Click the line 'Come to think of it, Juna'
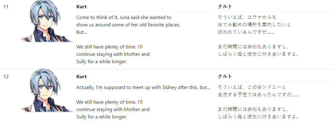The width and height of the screenshot is (334, 123). (x=124, y=17)
